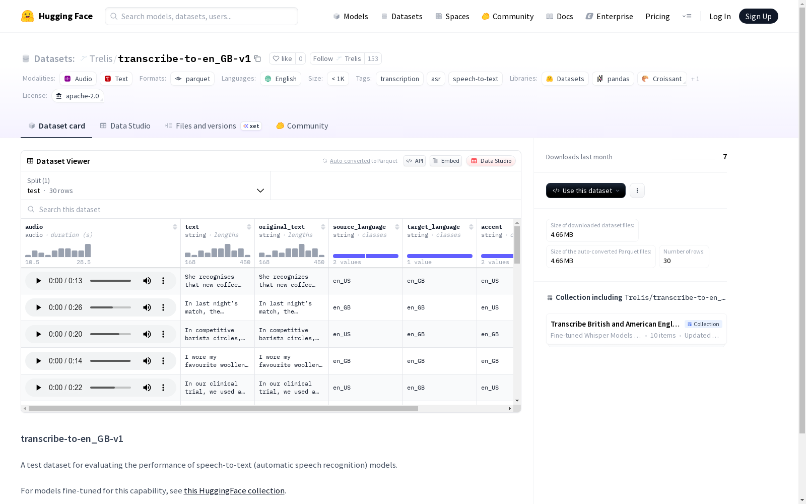Open the dataset Community tab

[302, 126]
